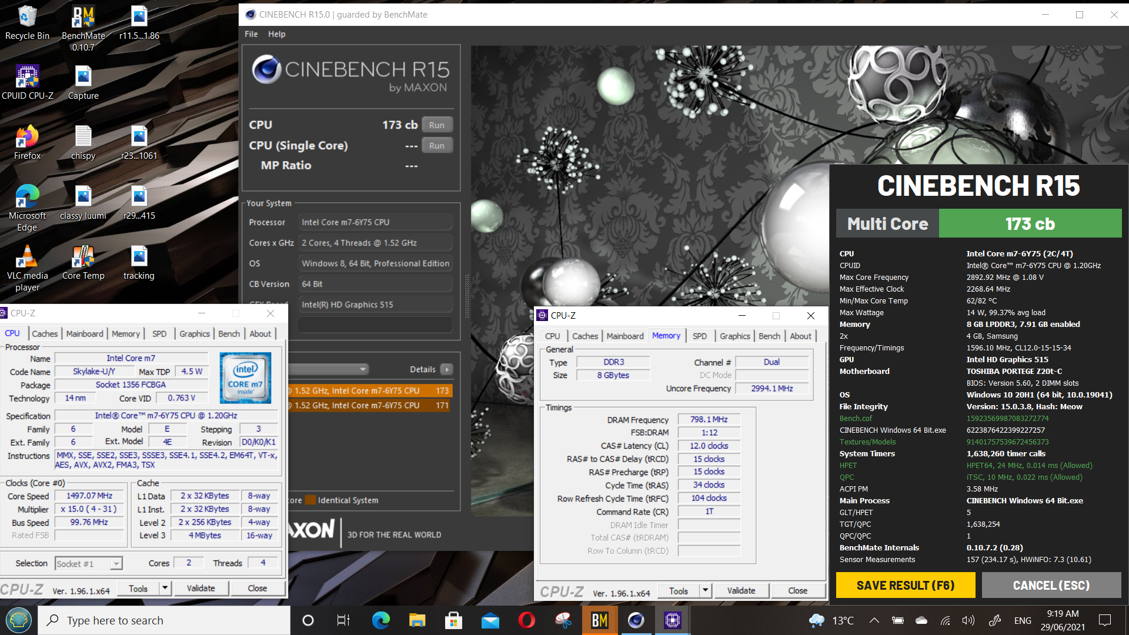
Task: Open the ranking type dropdown
Action: click(x=329, y=369)
